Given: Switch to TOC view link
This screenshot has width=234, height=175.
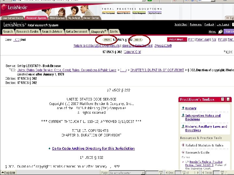Looking at the screenshot, I should pyautogui.click(x=17, y=40).
